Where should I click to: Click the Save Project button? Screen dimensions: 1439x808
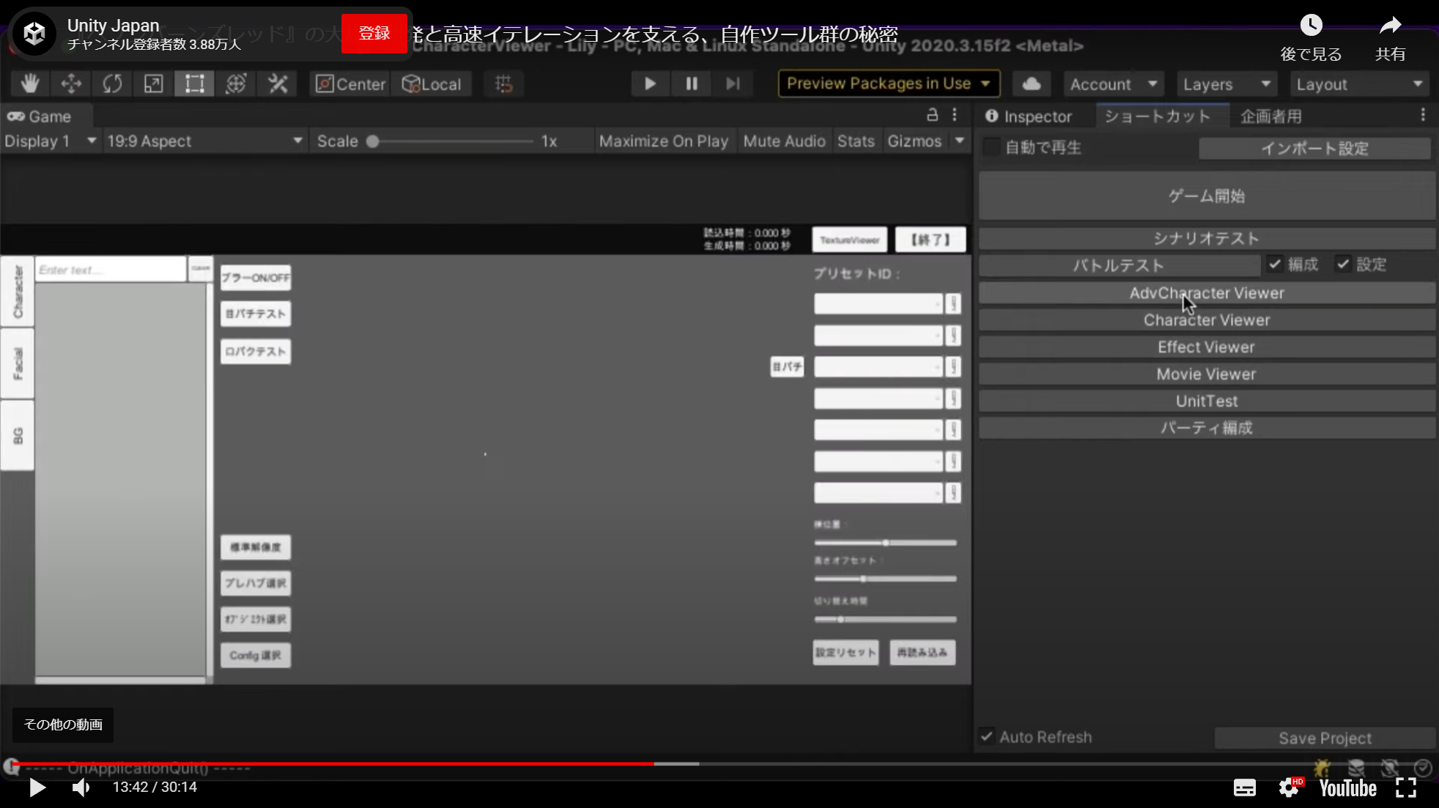[1325, 738]
